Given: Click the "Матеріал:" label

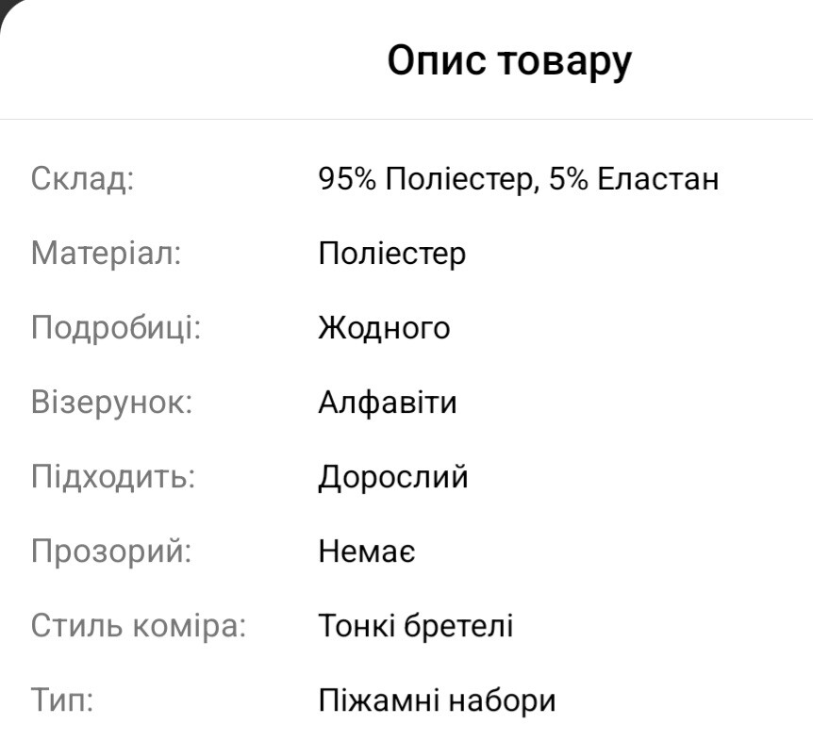Looking at the screenshot, I should click(106, 254).
